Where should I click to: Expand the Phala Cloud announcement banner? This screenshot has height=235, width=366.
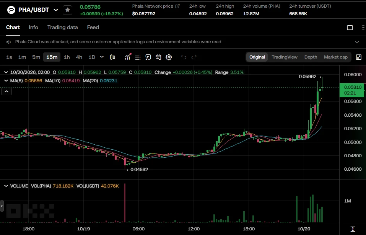357,42
